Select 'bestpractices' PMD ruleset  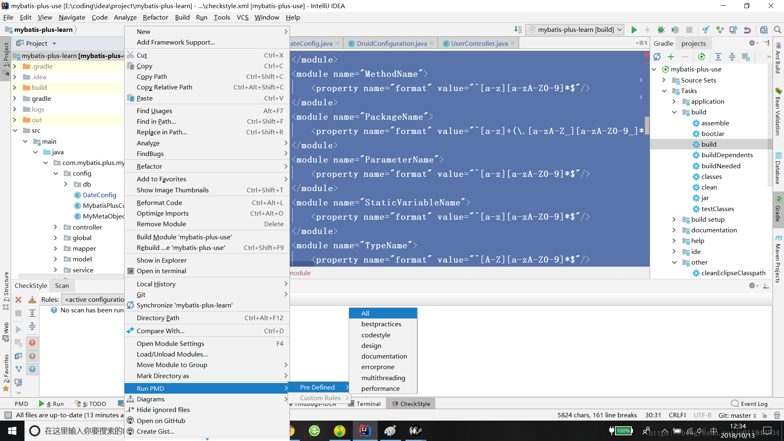pyautogui.click(x=381, y=324)
